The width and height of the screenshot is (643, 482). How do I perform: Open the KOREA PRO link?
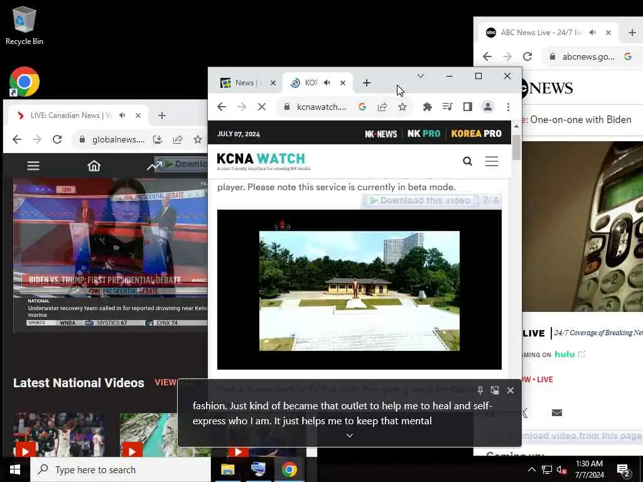[476, 134]
